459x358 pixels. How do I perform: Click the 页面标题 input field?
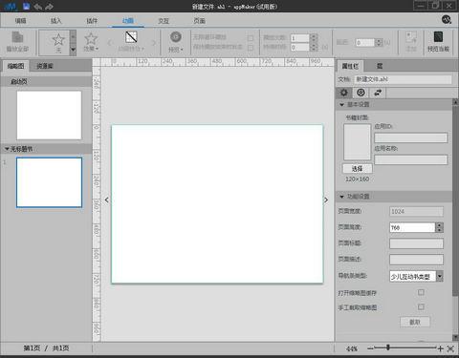(x=416, y=243)
